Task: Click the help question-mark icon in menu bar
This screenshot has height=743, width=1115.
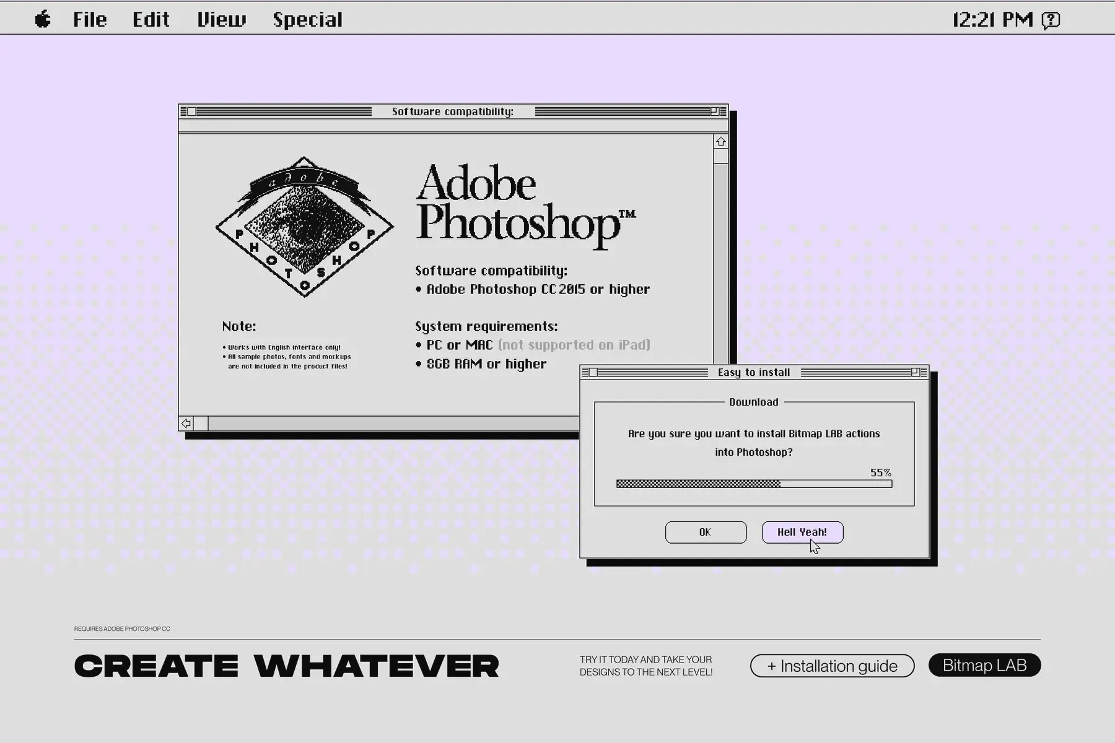Action: tap(1049, 19)
